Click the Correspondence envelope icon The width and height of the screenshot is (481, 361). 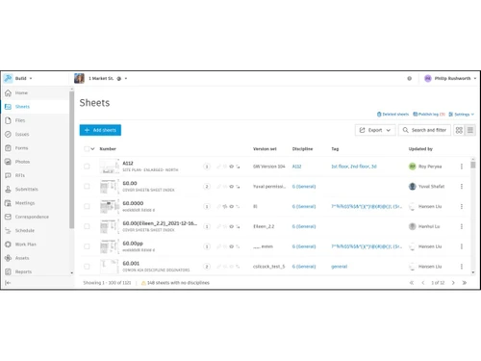8,217
